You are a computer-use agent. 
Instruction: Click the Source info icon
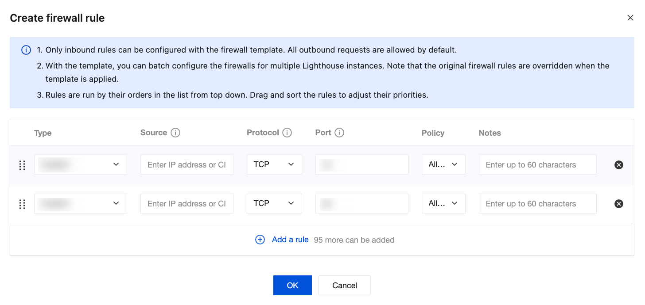(x=175, y=133)
